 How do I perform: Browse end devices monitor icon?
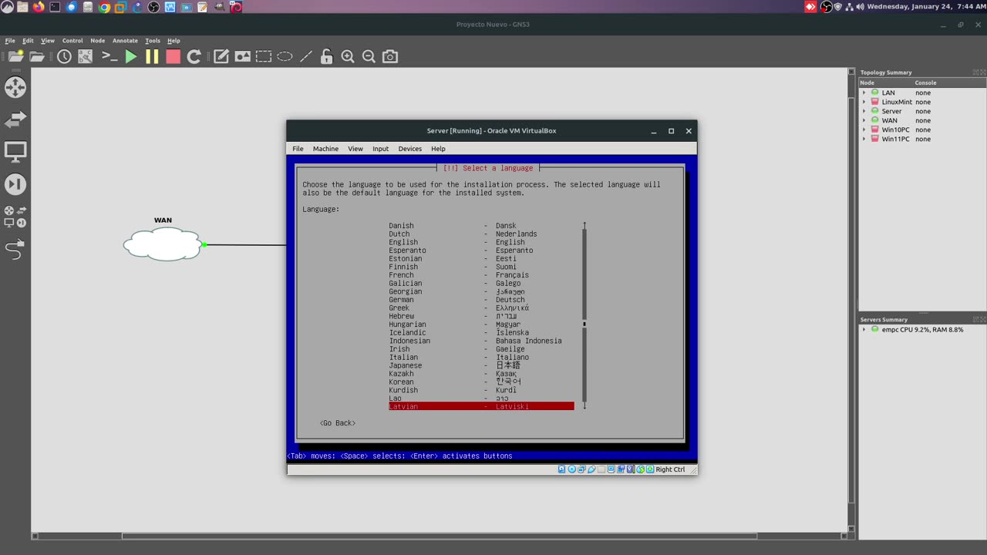coord(15,152)
